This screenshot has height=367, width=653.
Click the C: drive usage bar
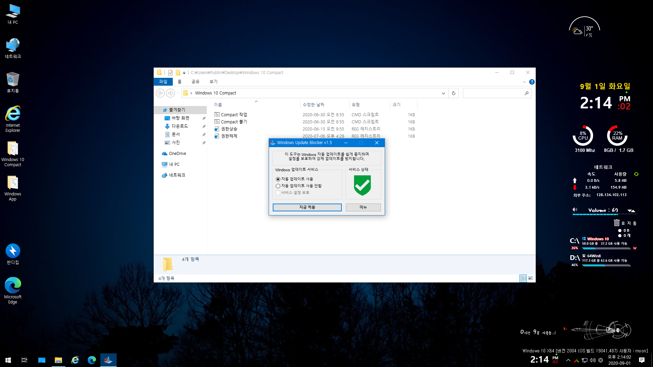click(606, 248)
